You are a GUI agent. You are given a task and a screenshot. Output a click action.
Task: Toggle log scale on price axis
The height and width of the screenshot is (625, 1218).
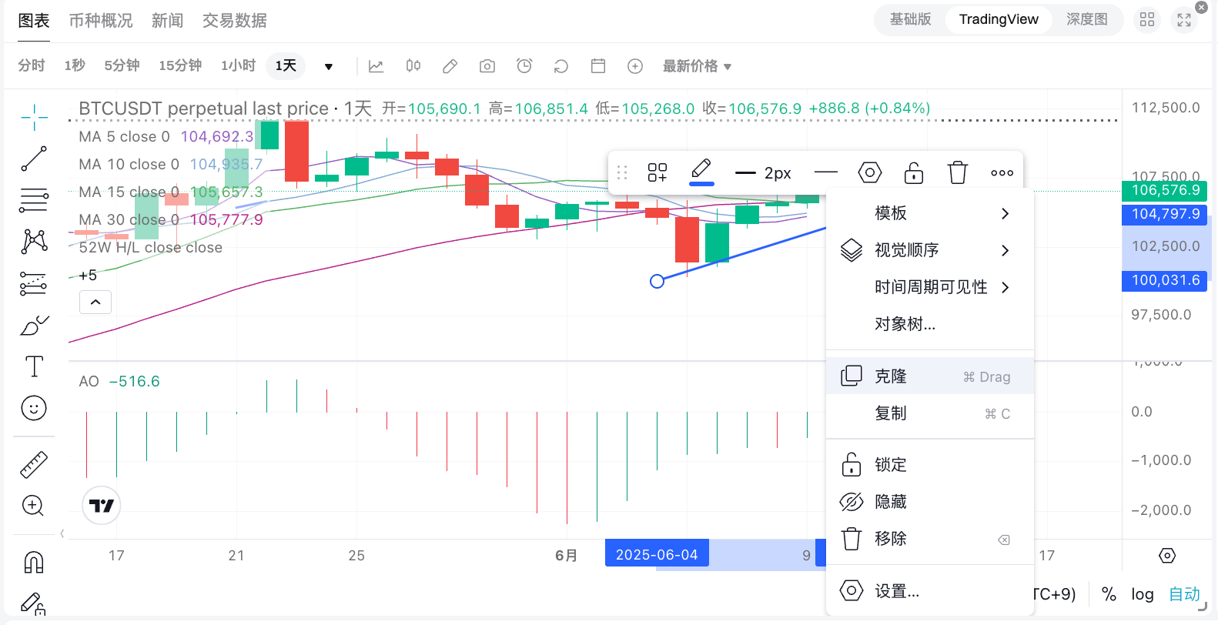pos(1142,594)
